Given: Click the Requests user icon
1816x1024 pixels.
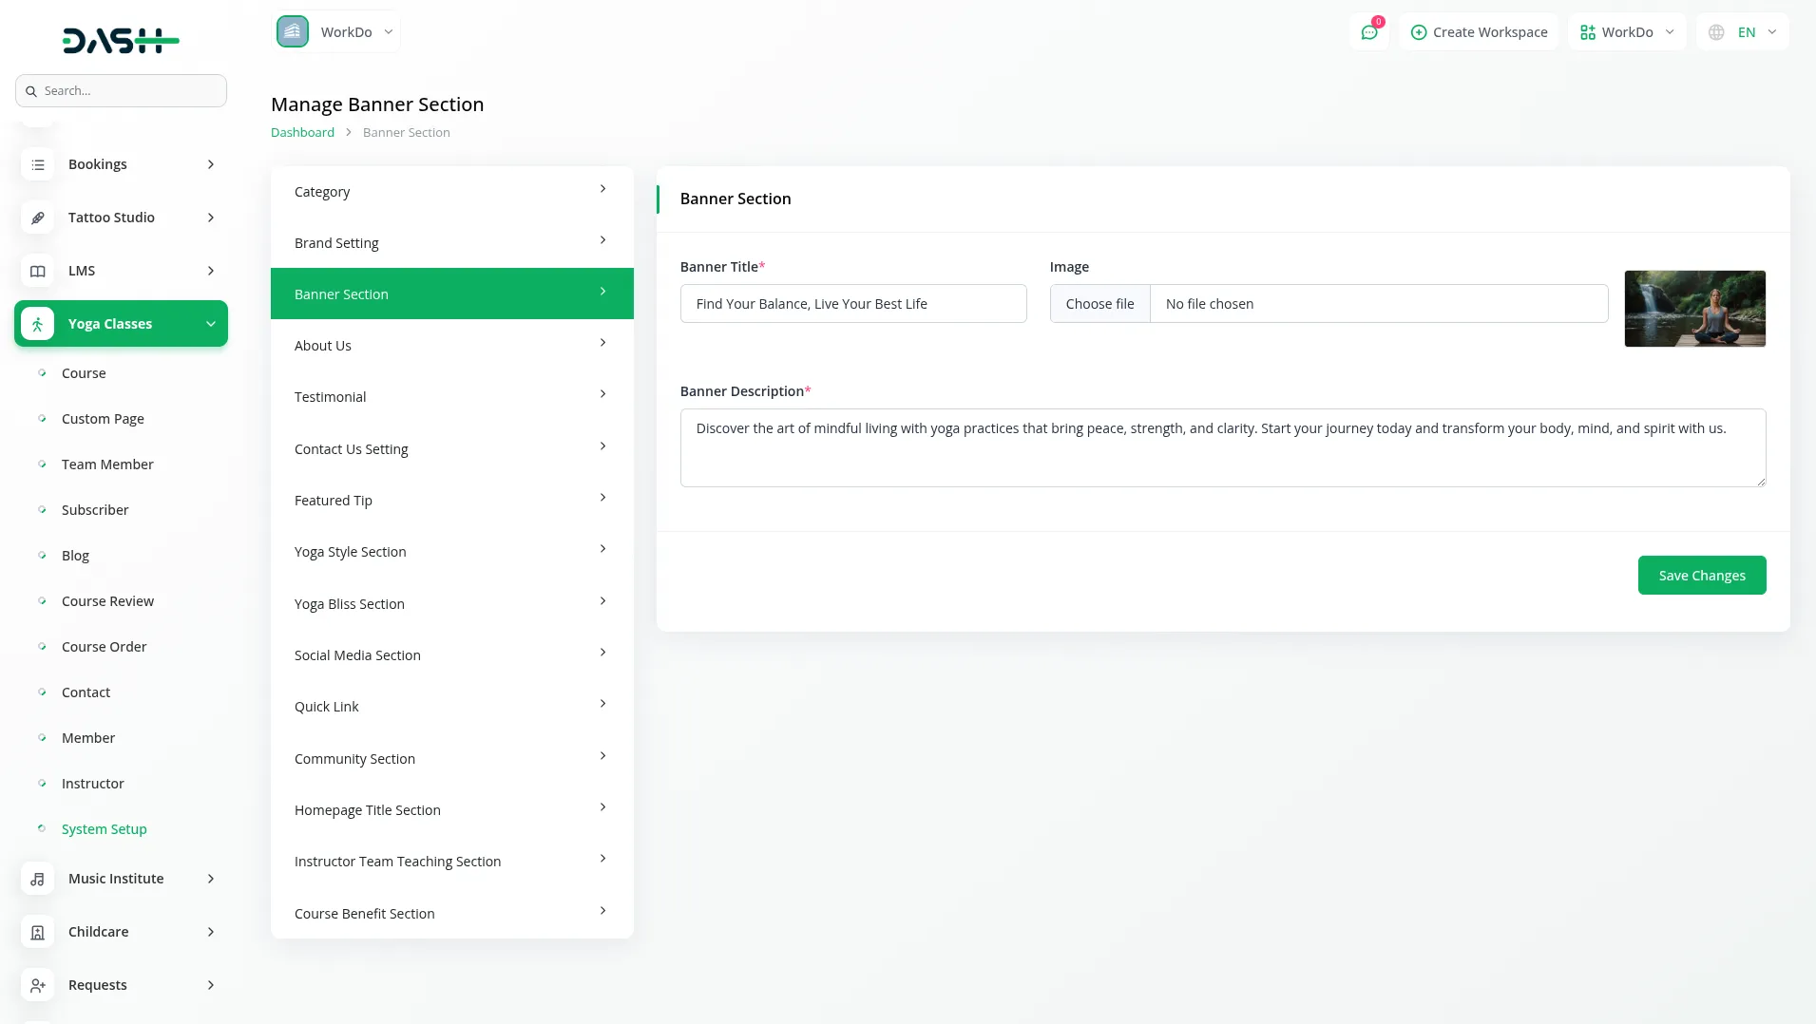Looking at the screenshot, I should tap(37, 985).
